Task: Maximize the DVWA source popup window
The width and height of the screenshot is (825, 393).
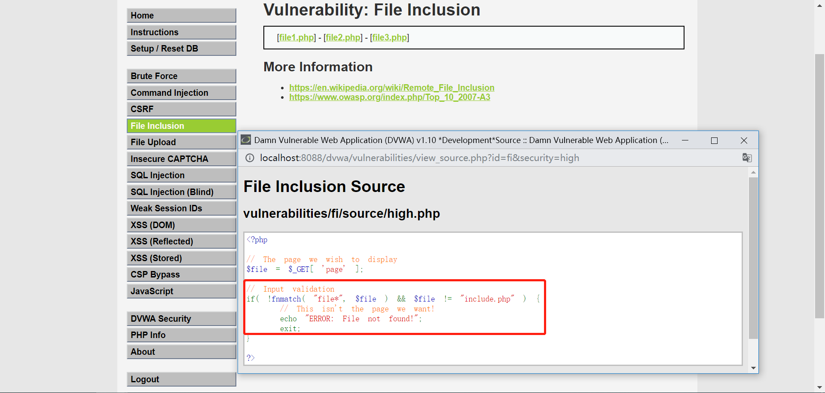Action: pos(715,140)
